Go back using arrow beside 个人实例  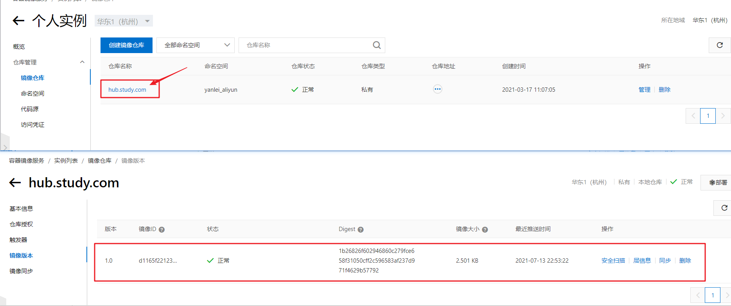18,21
